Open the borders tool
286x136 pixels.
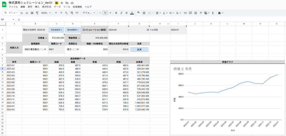[144, 13]
